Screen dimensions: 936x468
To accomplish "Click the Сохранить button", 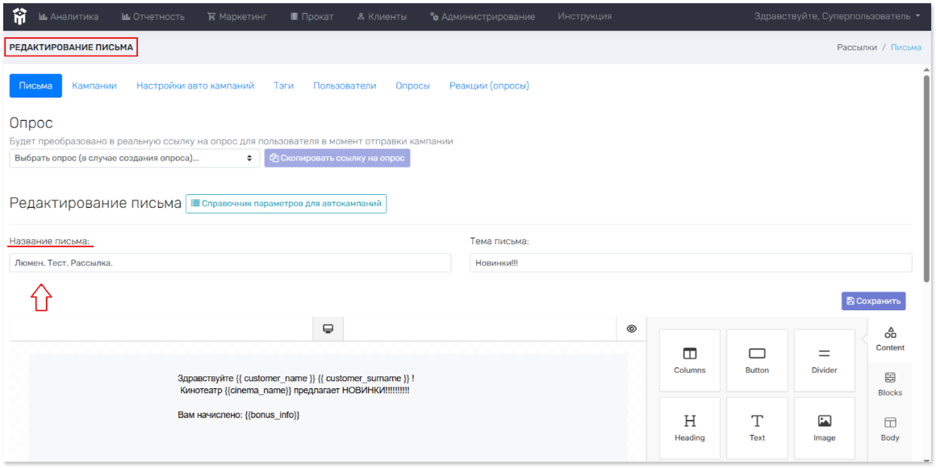I will tap(873, 300).
